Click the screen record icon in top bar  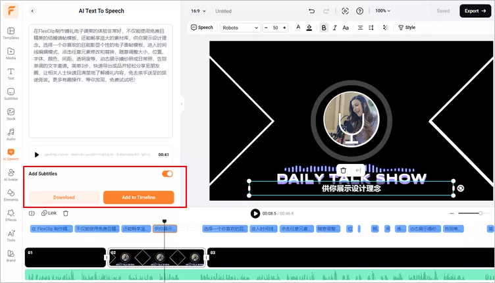345,11
